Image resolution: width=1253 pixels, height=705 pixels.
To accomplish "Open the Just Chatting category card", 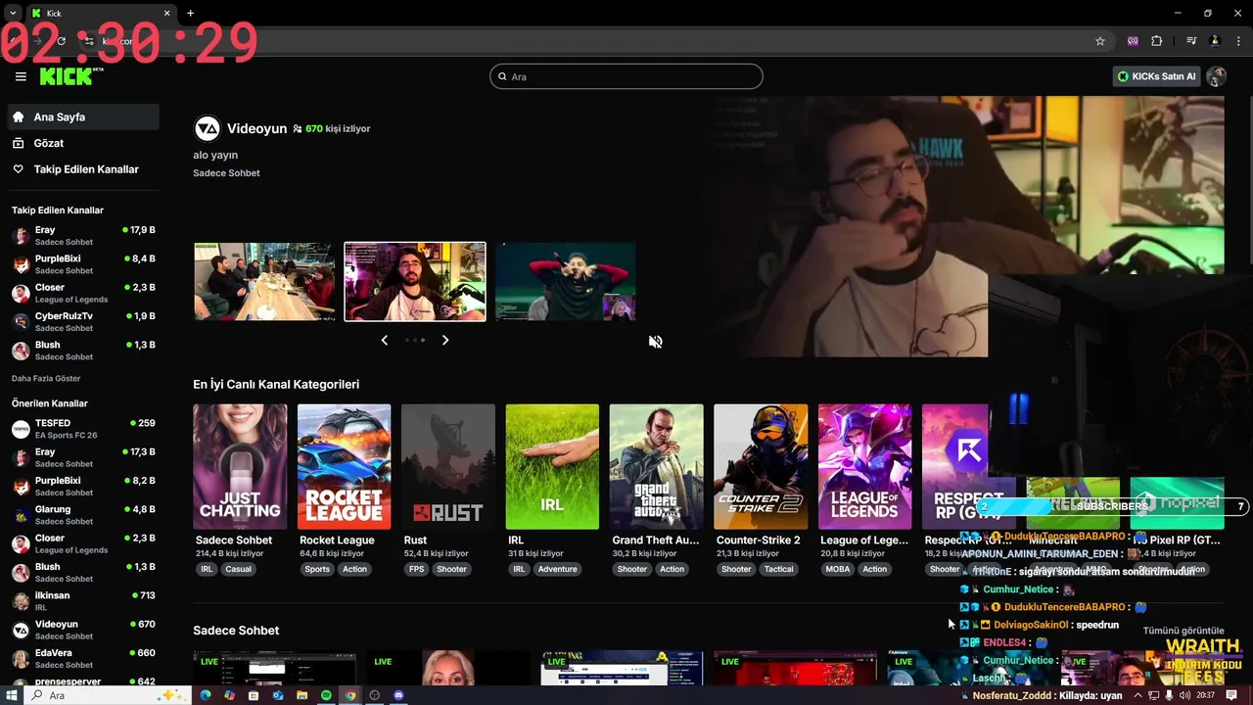I will 240,467.
